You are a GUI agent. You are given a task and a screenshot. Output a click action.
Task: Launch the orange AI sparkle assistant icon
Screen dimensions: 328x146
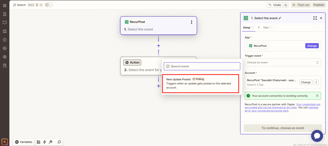(4, 142)
